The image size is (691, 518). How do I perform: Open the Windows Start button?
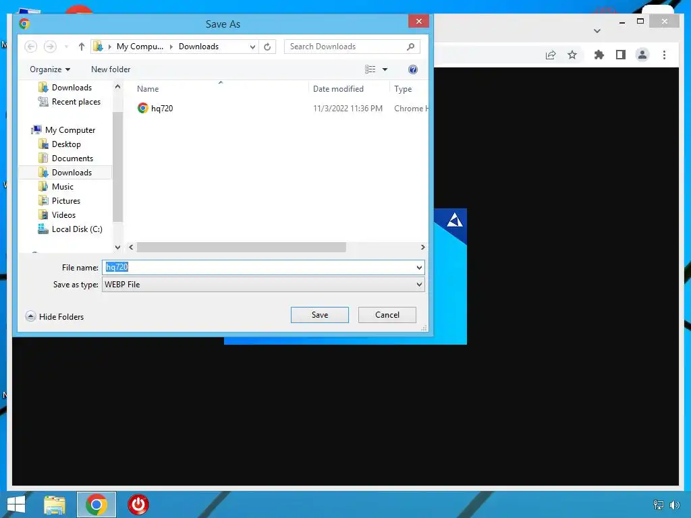click(x=16, y=505)
